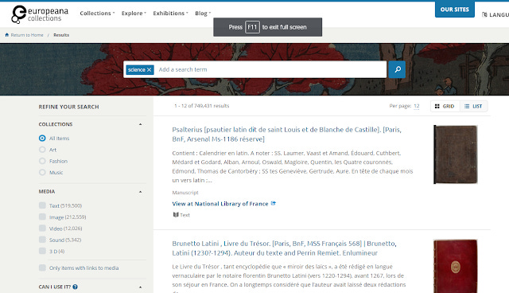Open the Brunetto Latini result title link

click(x=285, y=248)
